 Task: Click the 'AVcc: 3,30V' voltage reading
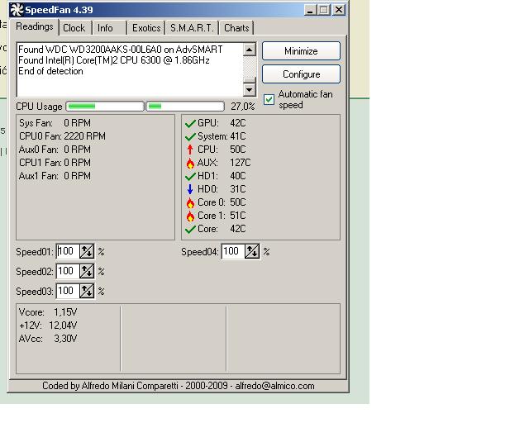(x=48, y=339)
